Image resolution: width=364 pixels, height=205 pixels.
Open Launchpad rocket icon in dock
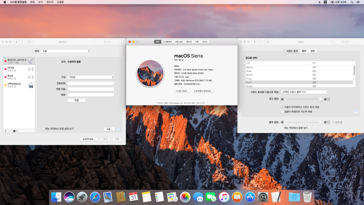pyautogui.click(x=82, y=197)
